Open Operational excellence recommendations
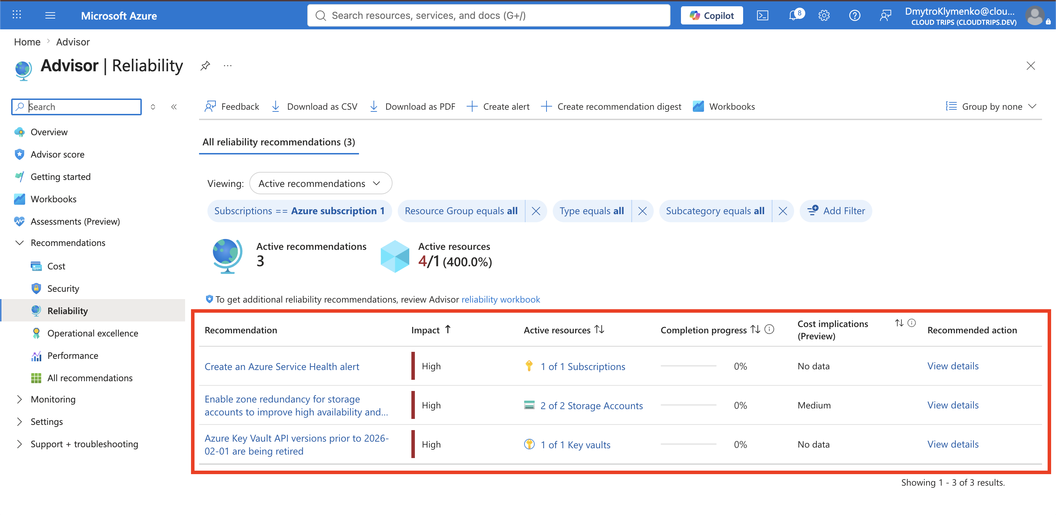 pos(93,333)
